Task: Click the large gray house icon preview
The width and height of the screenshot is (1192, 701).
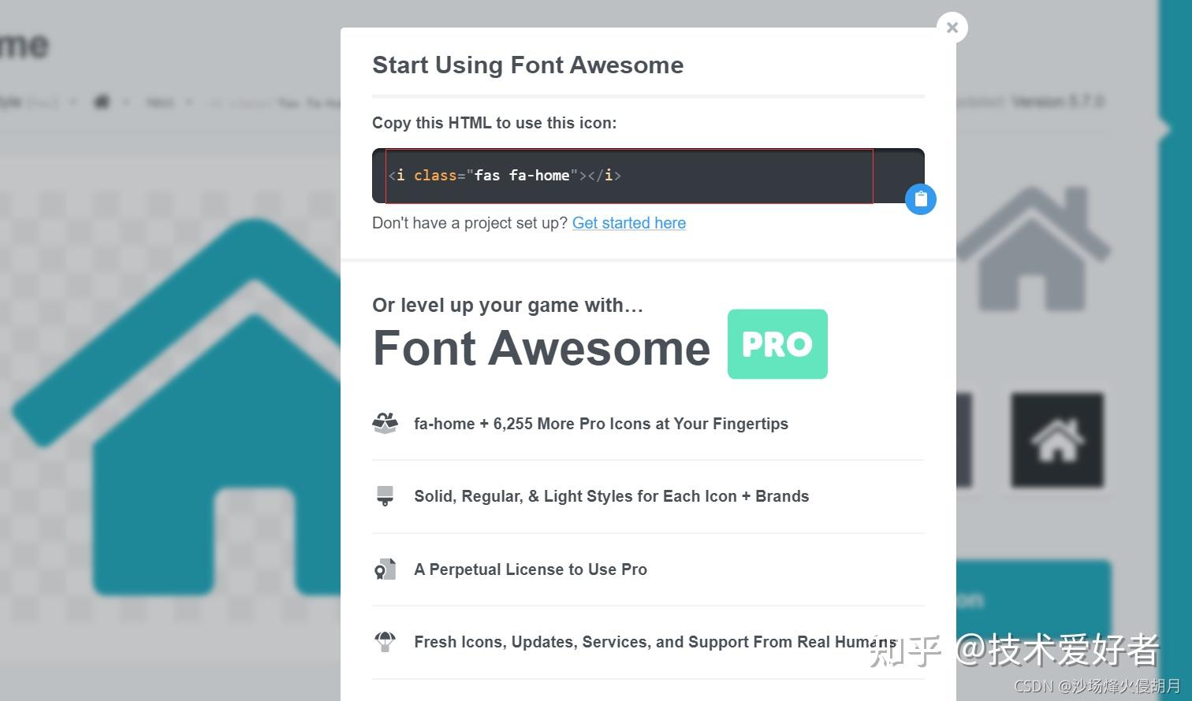Action: coord(1034,249)
